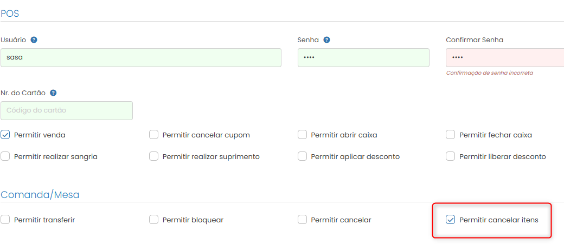Click the help icon next to Usuário
Screen dimensions: 564x244
(x=34, y=40)
